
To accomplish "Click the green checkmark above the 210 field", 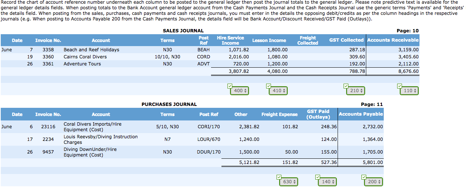I will pos(346,86).
